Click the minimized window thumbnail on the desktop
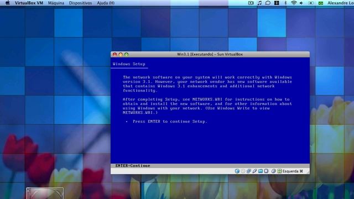 pos(45,193)
